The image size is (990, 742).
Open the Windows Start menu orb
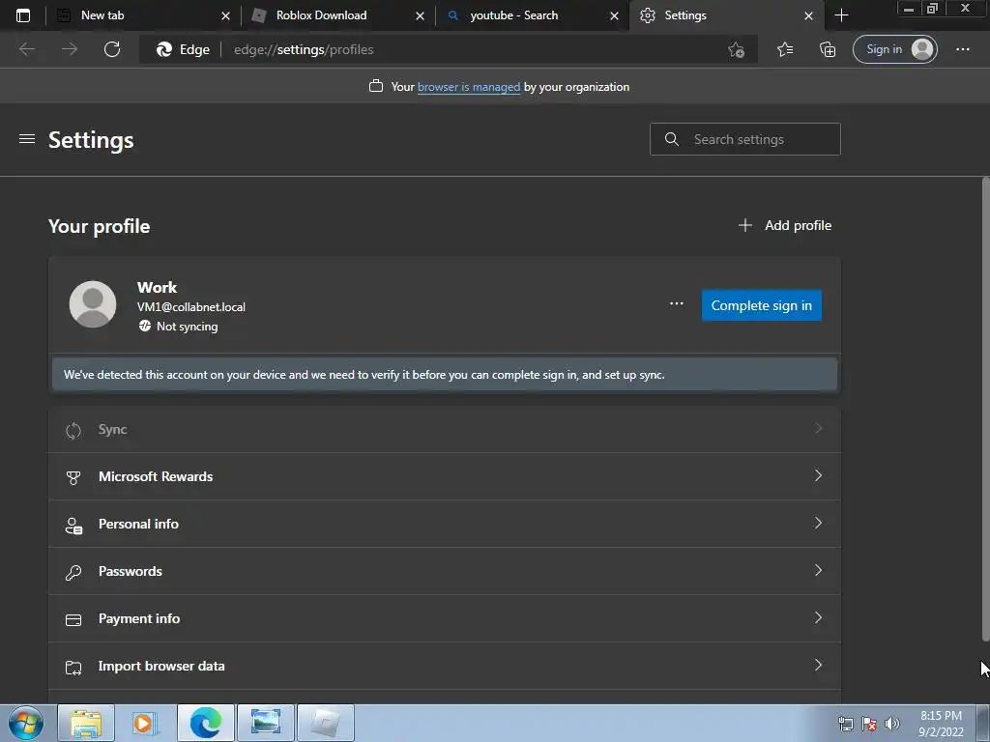26,723
